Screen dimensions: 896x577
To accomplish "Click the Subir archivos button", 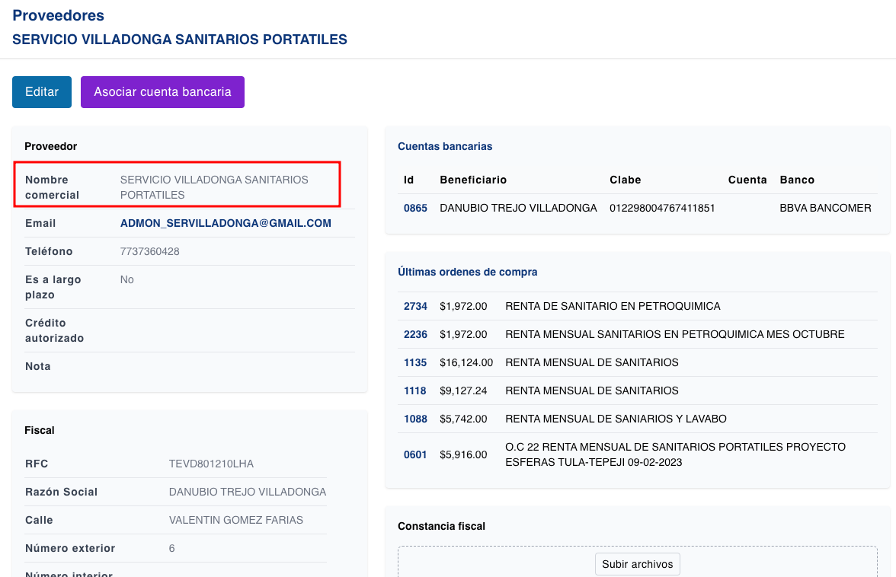I will click(x=638, y=564).
